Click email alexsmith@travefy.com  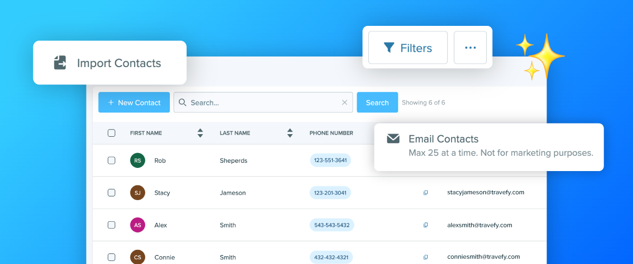[480, 225]
